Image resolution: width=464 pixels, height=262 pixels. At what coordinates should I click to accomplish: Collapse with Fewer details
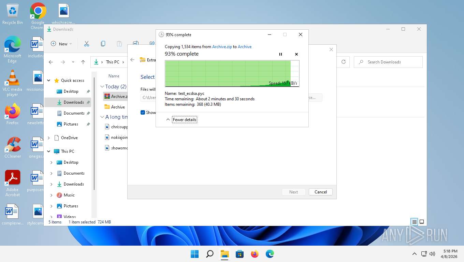(x=185, y=120)
